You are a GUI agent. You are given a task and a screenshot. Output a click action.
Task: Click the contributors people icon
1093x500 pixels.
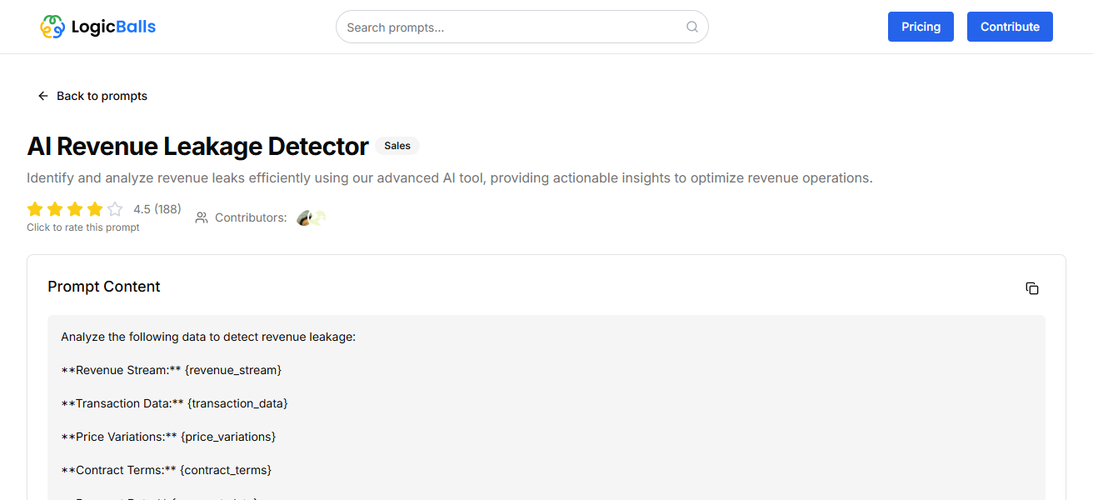201,217
